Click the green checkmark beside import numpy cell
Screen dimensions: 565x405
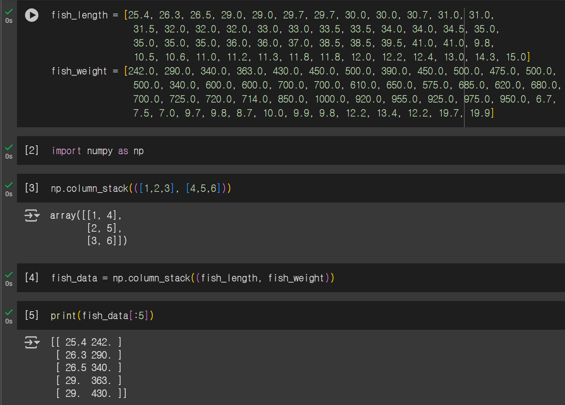(x=9, y=148)
